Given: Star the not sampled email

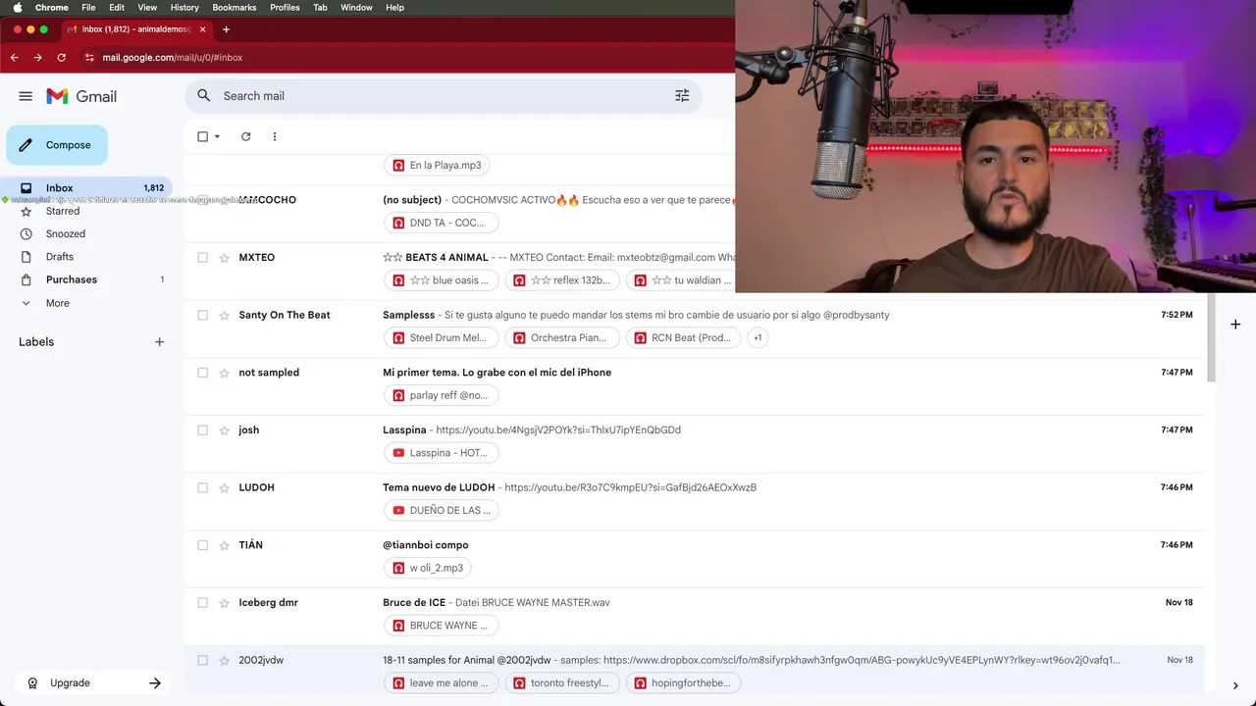Looking at the screenshot, I should [x=224, y=373].
